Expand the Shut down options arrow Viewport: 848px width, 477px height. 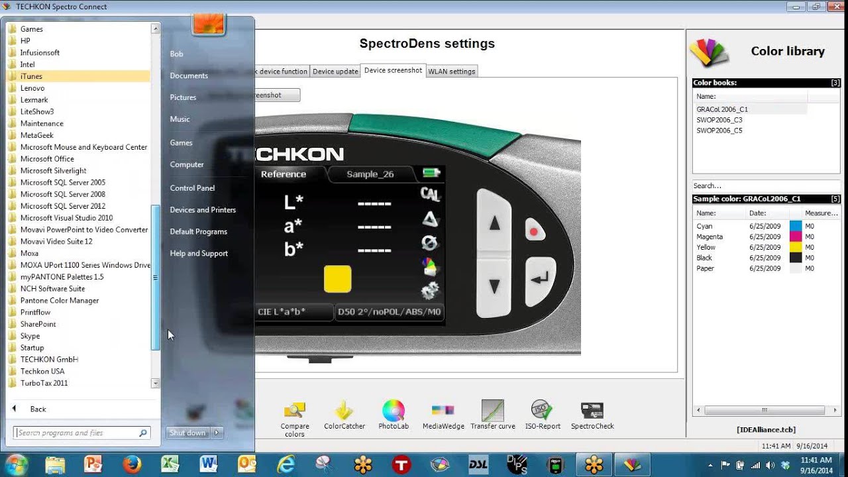216,433
